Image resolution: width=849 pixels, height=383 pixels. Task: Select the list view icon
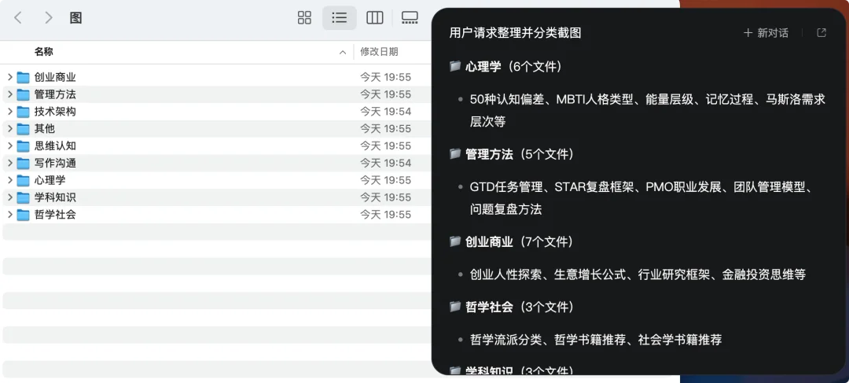[x=340, y=18]
